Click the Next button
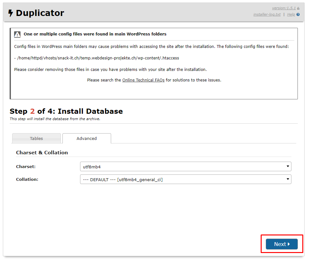310x261 pixels. 281,244
